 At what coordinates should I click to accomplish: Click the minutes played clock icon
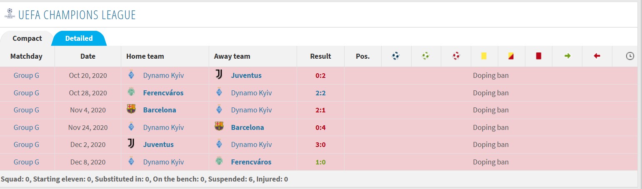coord(630,56)
